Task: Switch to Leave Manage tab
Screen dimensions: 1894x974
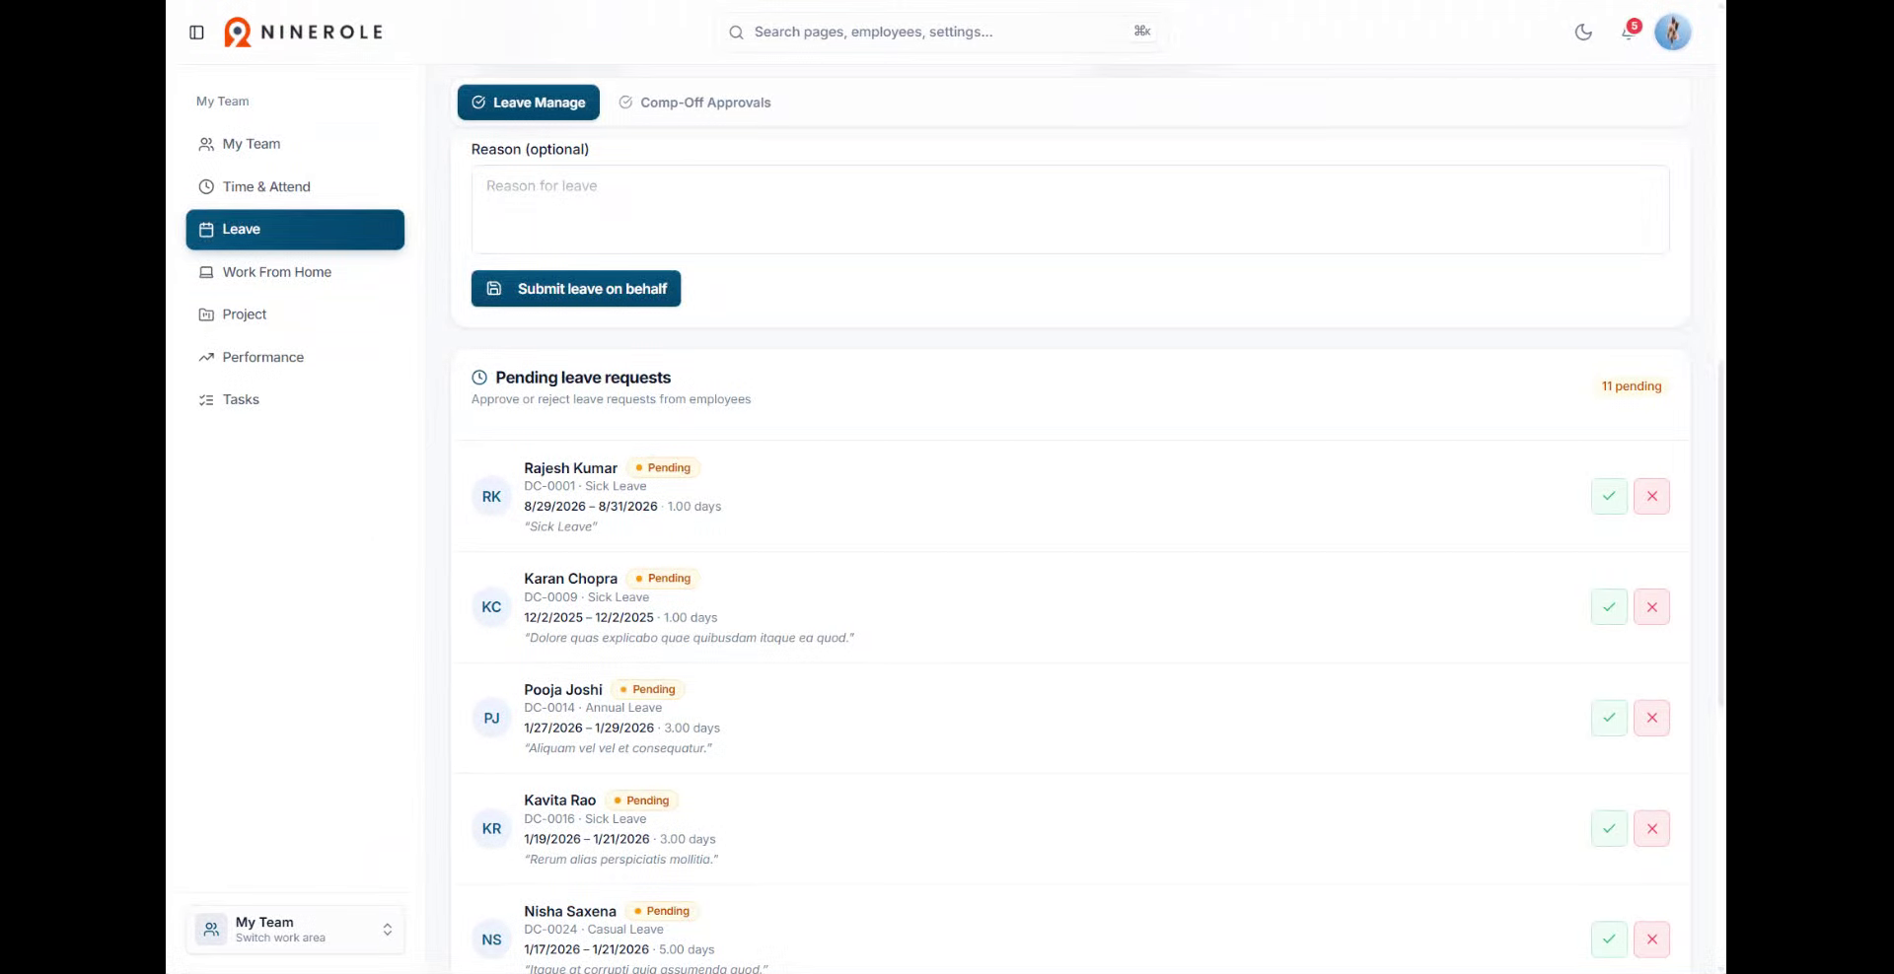Action: pos(528,103)
